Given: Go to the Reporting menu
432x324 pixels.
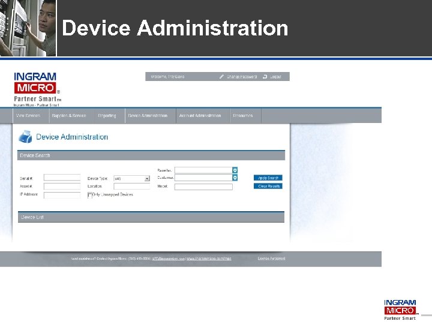Looking at the screenshot, I should (107, 116).
